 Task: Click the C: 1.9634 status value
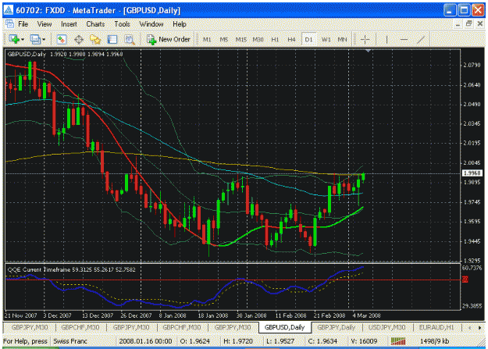pos(322,341)
